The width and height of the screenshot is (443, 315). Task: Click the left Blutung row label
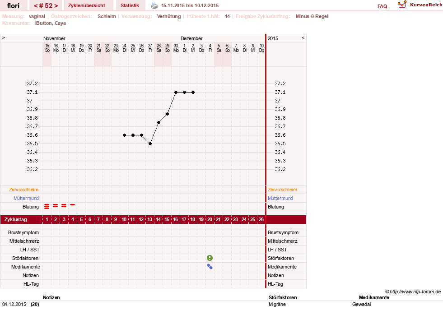[x=31, y=207]
